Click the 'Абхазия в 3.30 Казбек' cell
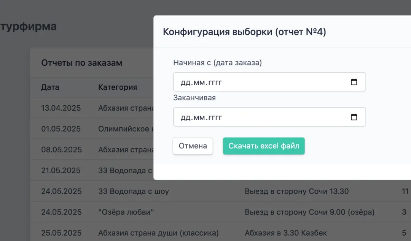This screenshot has width=411, height=241. click(x=286, y=233)
